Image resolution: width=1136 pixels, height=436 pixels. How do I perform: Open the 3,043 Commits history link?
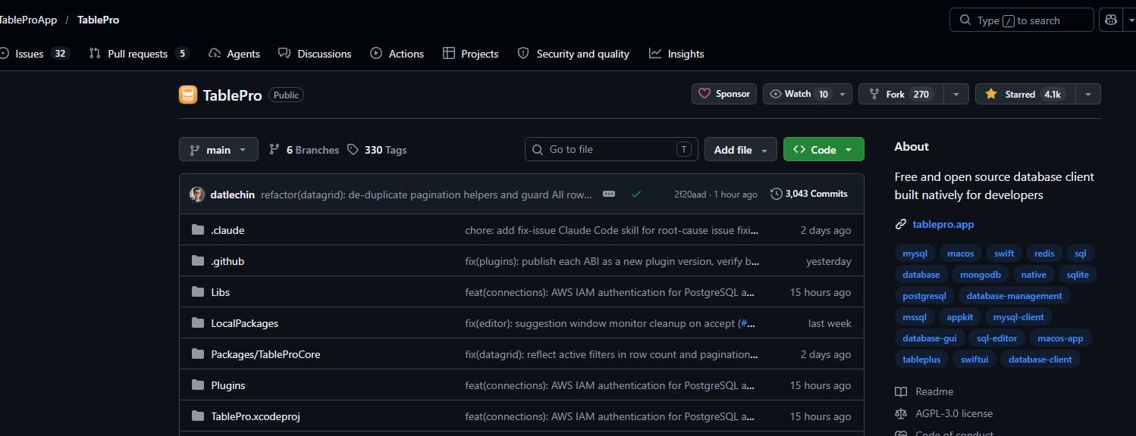pos(808,194)
